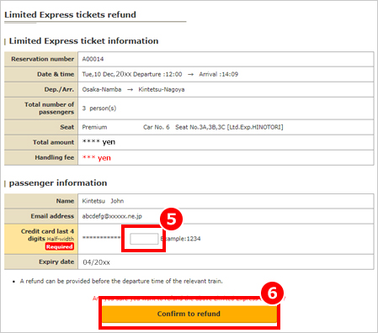Click the Example:1234 hint text

pyautogui.click(x=180, y=239)
